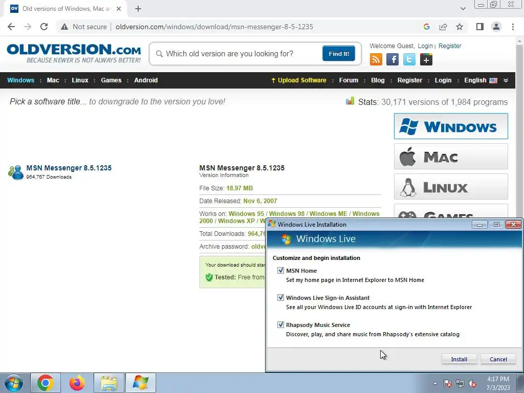Click the black plus share icon

pos(426,59)
